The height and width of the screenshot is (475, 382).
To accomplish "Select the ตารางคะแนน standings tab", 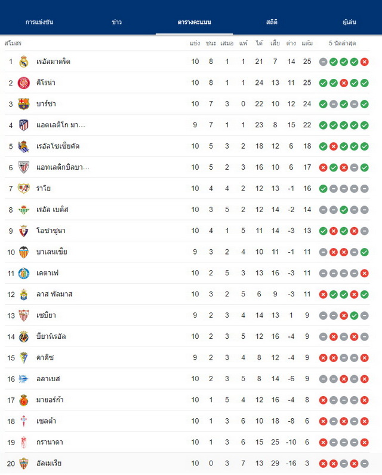I will click(x=195, y=22).
